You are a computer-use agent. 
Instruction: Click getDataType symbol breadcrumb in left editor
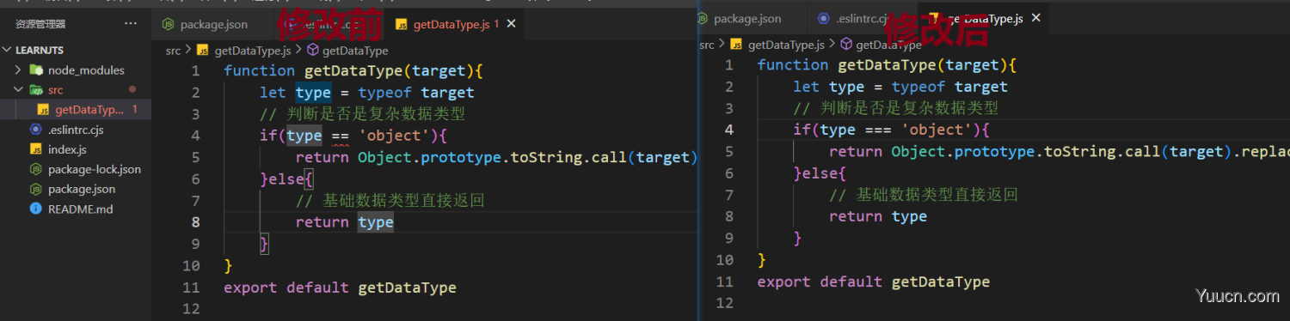tap(355, 51)
